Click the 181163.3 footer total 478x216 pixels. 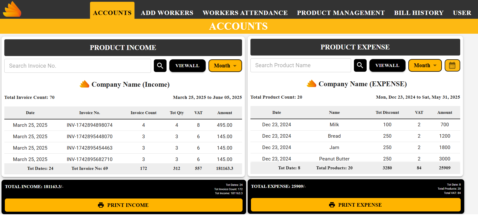(225, 168)
